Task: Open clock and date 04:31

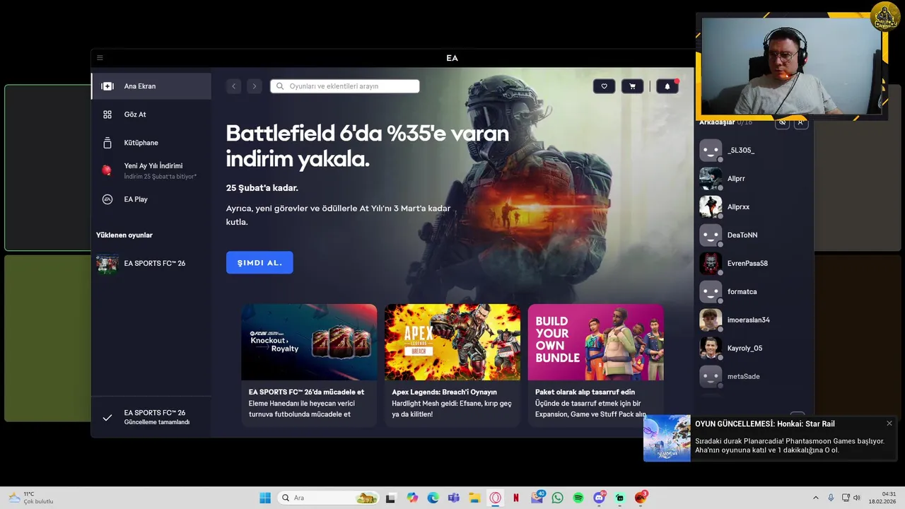Action: pos(882,498)
